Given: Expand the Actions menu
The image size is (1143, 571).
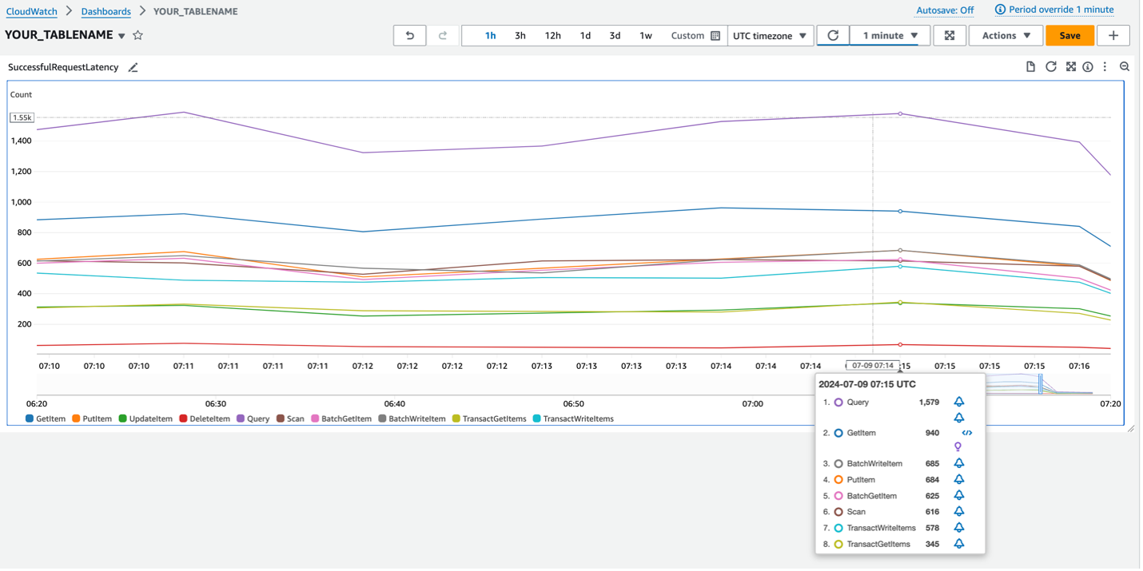Looking at the screenshot, I should point(1006,35).
